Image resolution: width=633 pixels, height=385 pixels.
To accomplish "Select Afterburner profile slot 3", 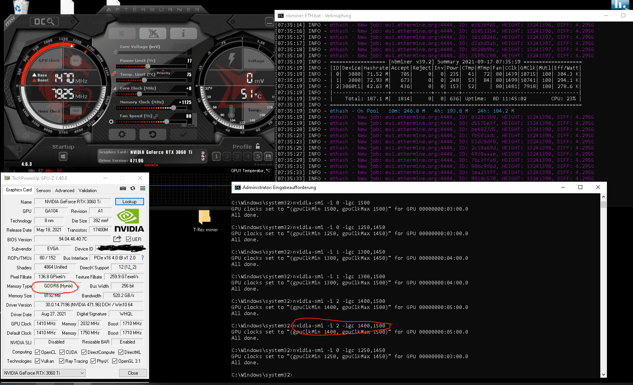I will [x=237, y=156].
